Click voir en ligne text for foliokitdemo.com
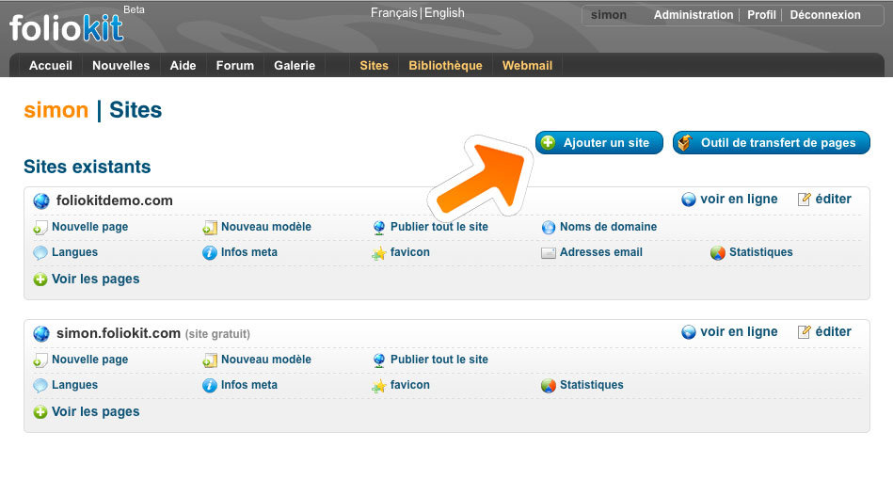The height and width of the screenshot is (480, 893). point(739,199)
